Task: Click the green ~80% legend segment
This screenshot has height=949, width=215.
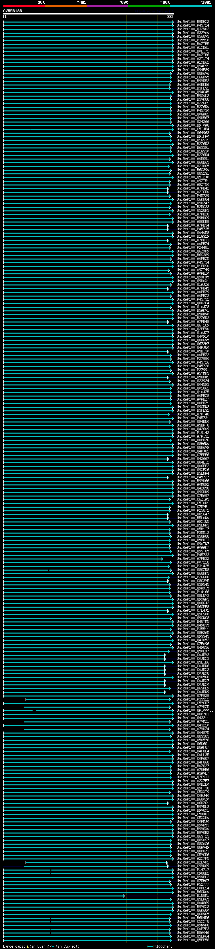Action: click(x=149, y=6)
